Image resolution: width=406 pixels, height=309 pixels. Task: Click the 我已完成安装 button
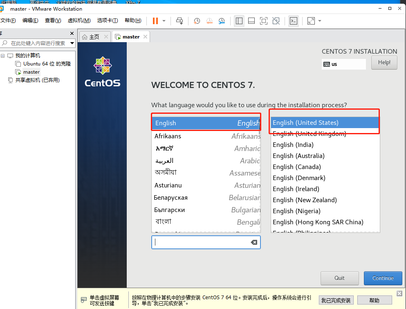[336, 300]
